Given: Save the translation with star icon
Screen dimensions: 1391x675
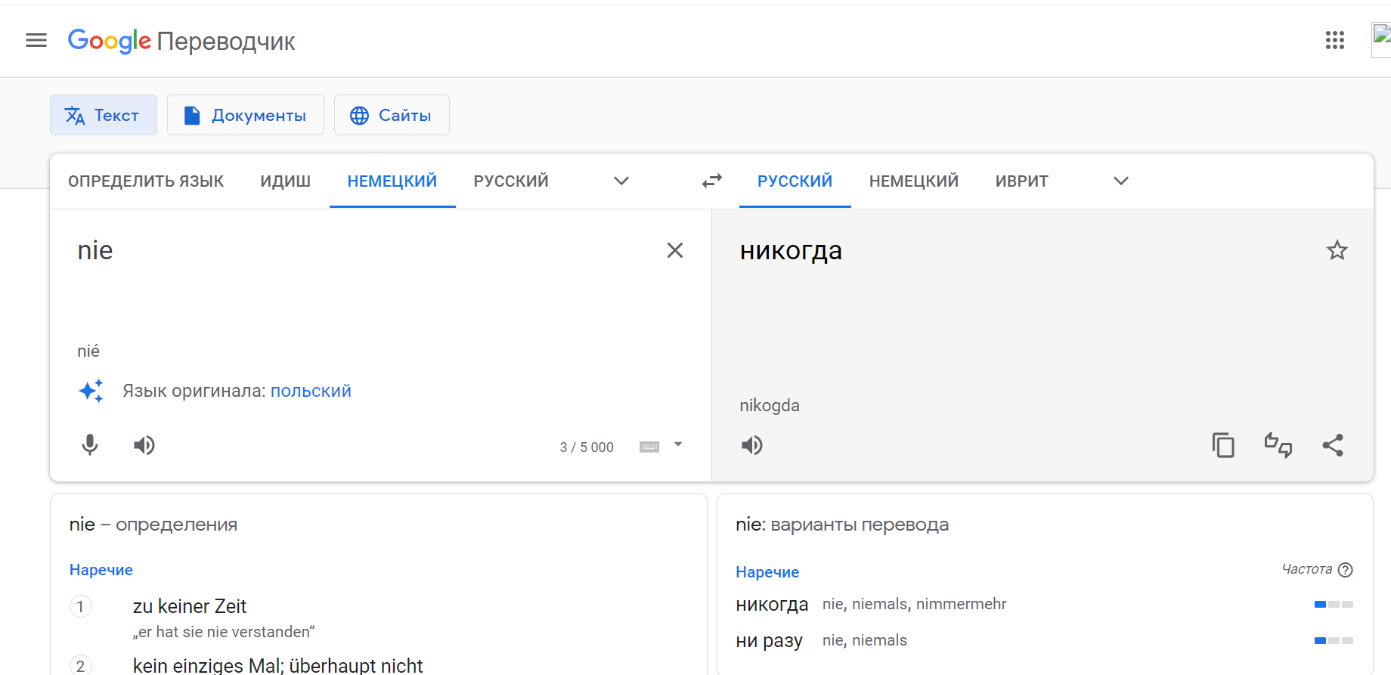Looking at the screenshot, I should (1337, 250).
